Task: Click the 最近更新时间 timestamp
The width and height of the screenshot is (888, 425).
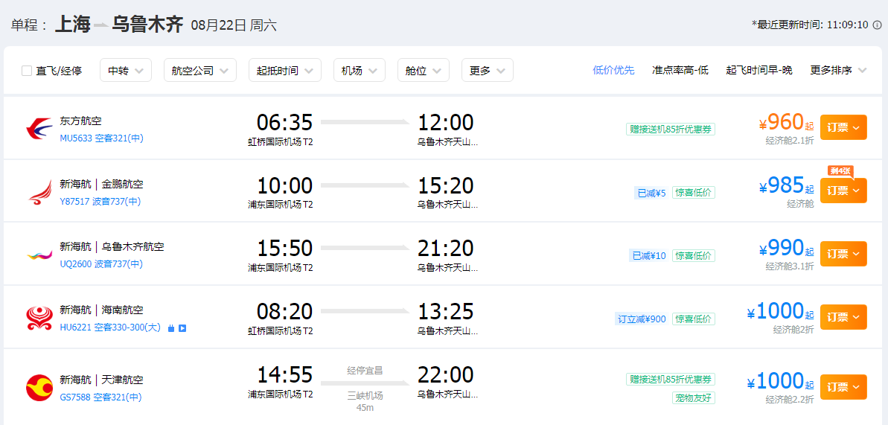Action: pos(810,25)
